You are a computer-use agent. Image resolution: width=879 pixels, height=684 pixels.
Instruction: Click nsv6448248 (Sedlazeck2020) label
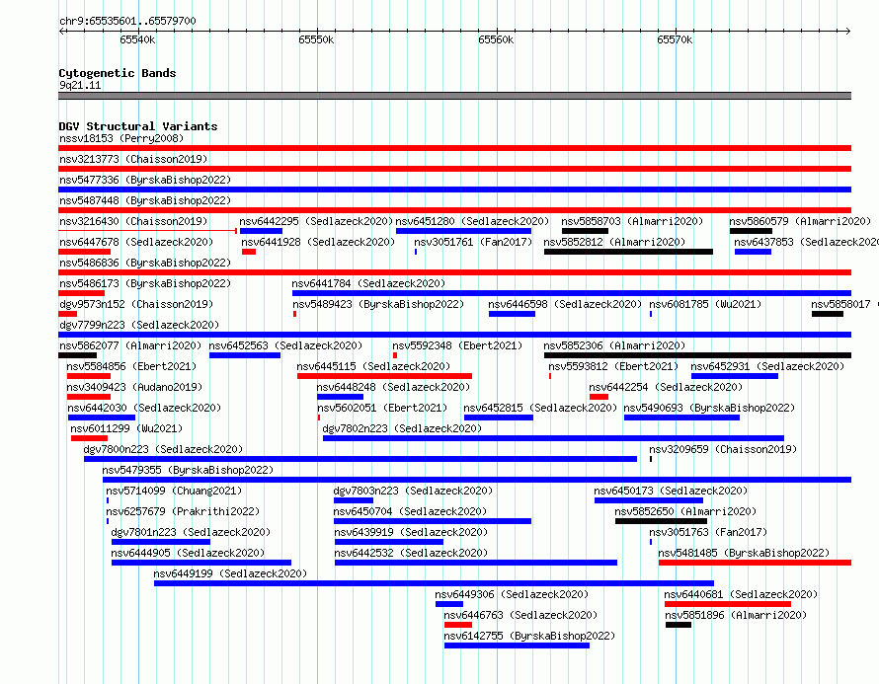click(x=393, y=387)
